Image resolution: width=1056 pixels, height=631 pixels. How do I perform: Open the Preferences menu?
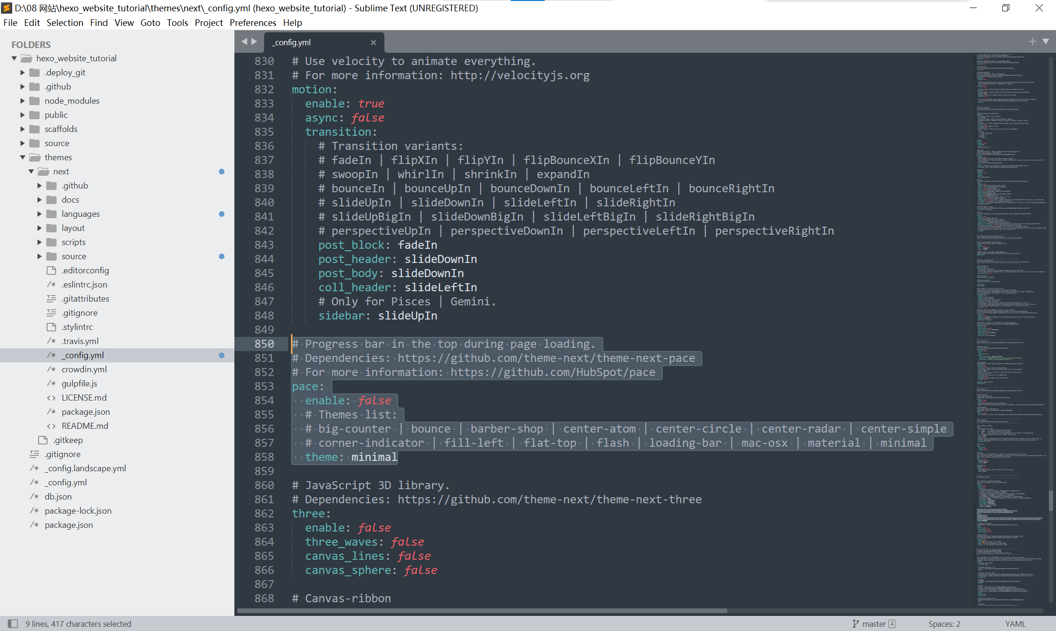253,23
